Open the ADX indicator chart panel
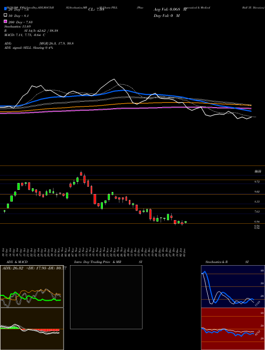Viewport: 265px width, 350px height. [x=32, y=286]
